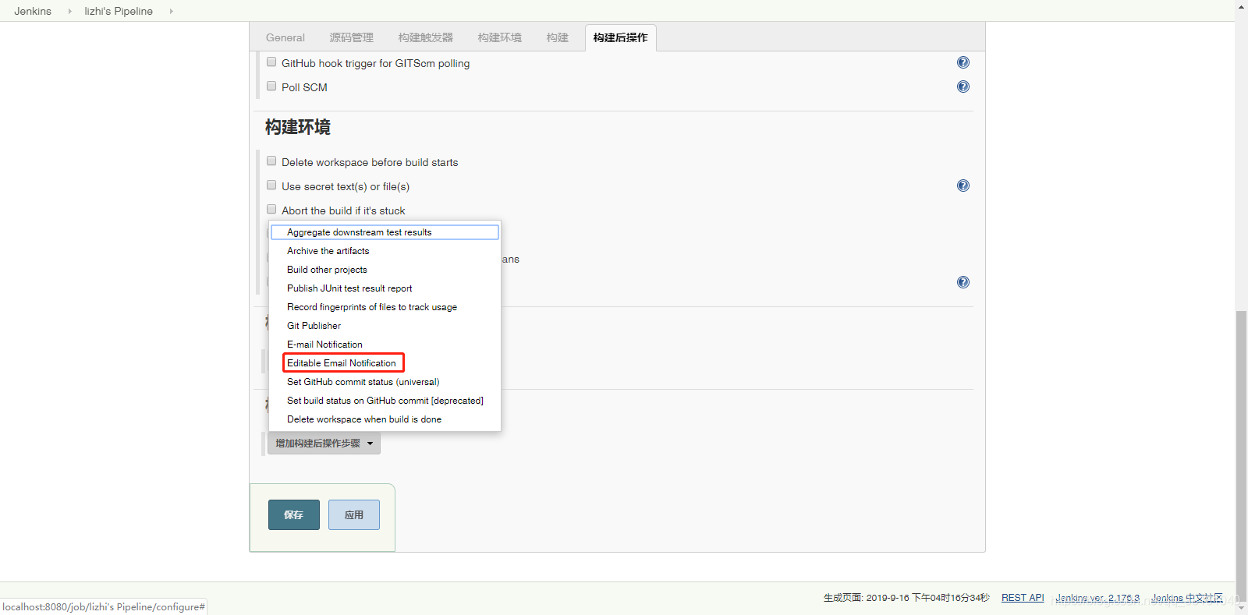
Task: Check Use secret text(s) or file(s)
Action: coord(271,185)
